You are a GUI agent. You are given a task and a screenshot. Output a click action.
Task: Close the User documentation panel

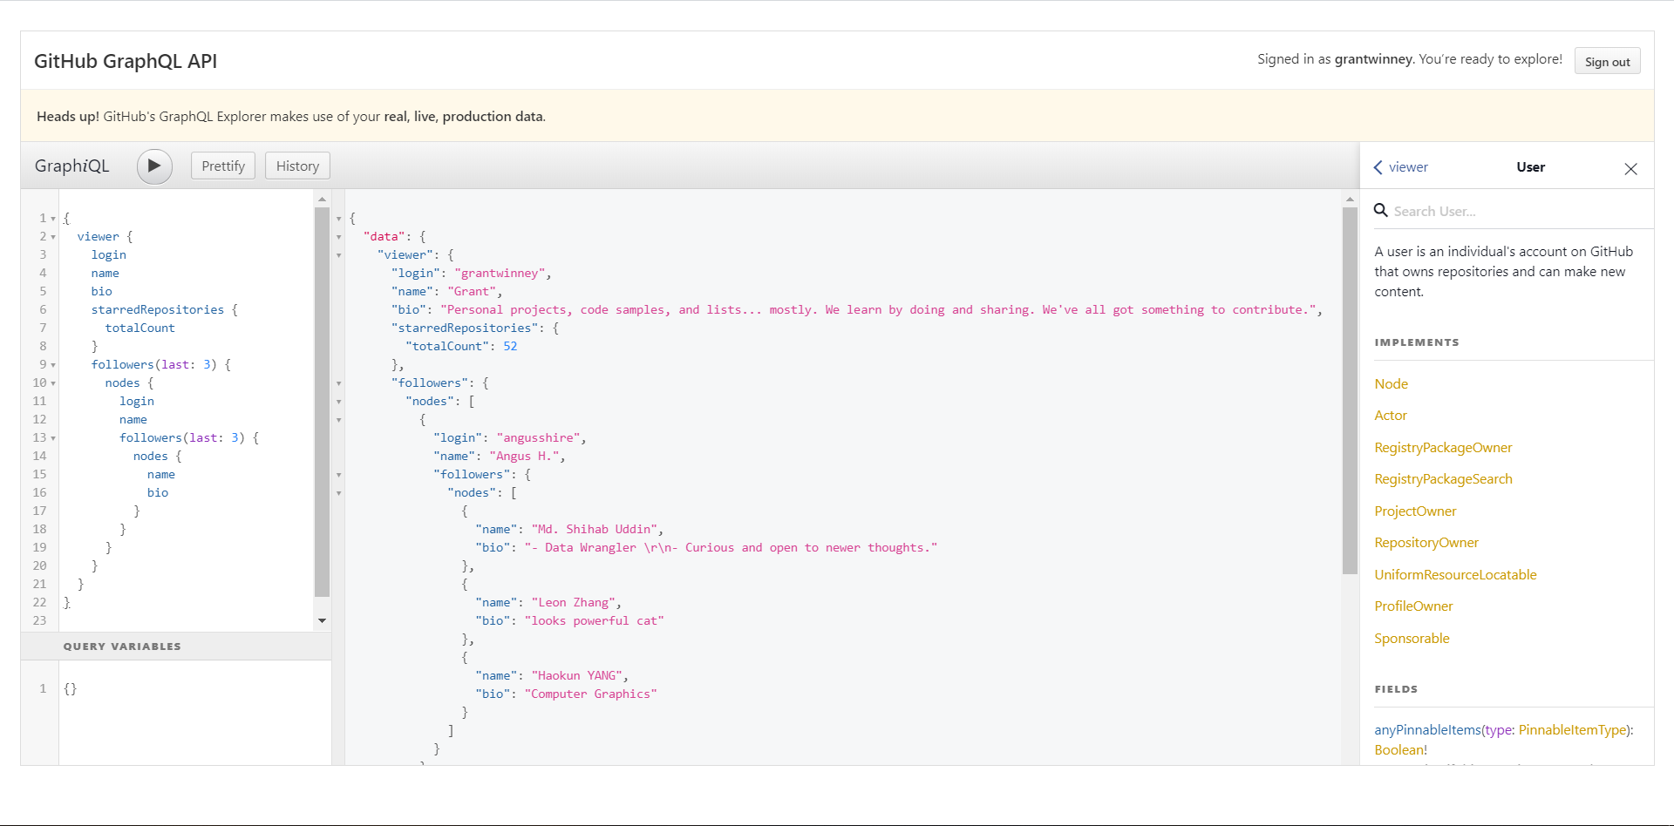coord(1630,169)
